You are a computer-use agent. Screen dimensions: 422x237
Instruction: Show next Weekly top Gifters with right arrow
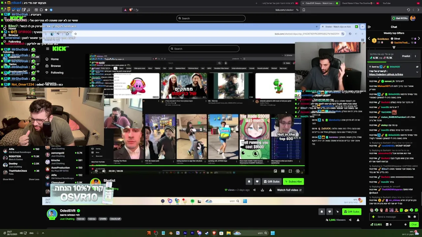pos(419,39)
